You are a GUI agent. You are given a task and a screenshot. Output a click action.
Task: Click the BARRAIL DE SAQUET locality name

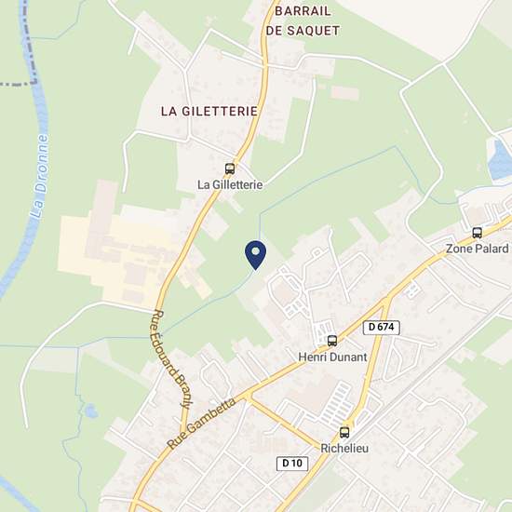[x=303, y=21]
